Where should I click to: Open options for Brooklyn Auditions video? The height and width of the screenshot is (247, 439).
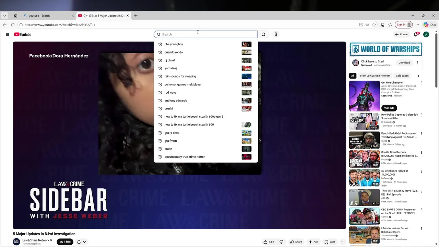[421, 152]
